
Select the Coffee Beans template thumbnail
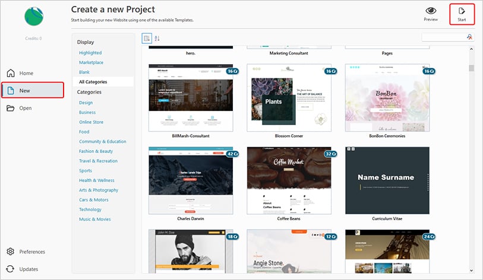coord(289,180)
